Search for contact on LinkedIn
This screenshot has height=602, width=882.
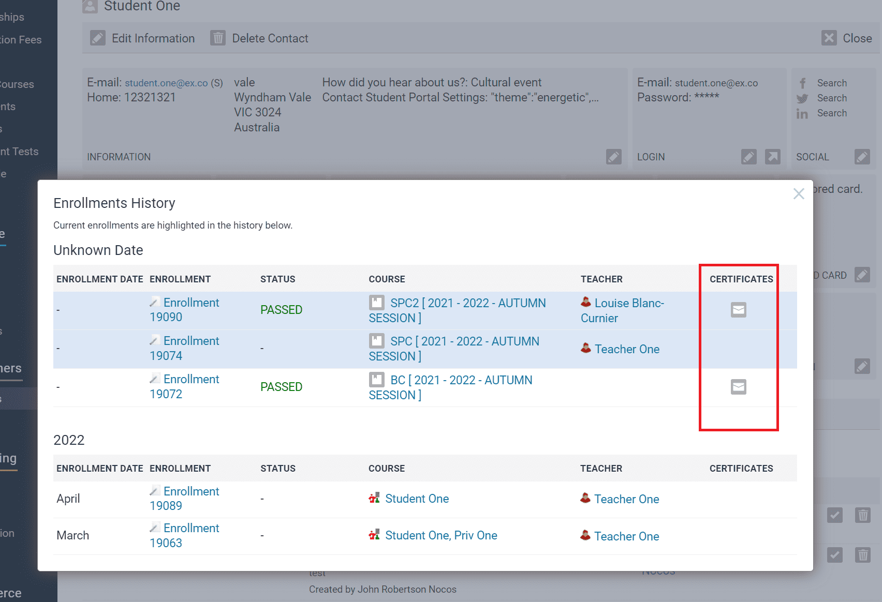pyautogui.click(x=831, y=113)
